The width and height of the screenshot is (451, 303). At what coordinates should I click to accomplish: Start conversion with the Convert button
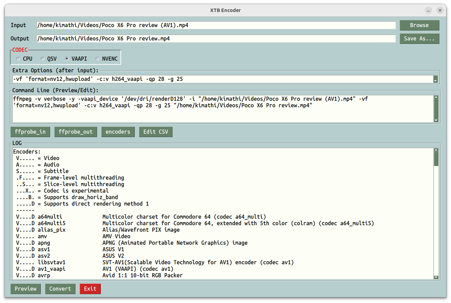(x=60, y=289)
